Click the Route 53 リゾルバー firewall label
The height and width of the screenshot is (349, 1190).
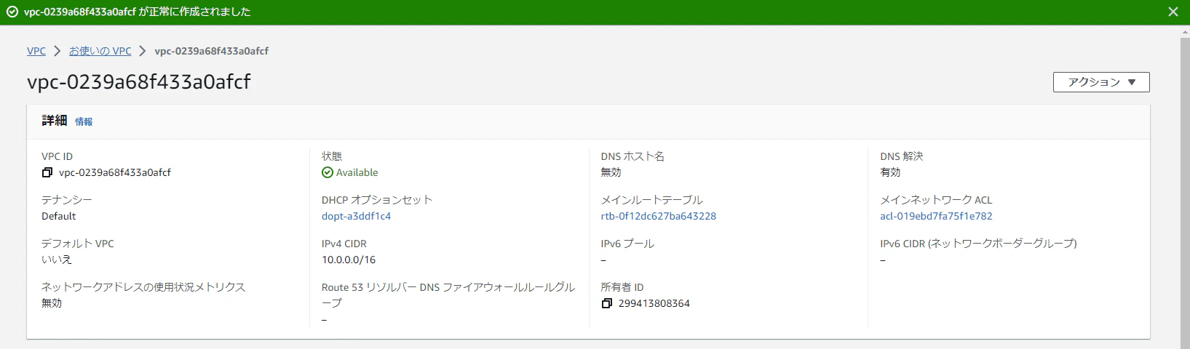(448, 294)
